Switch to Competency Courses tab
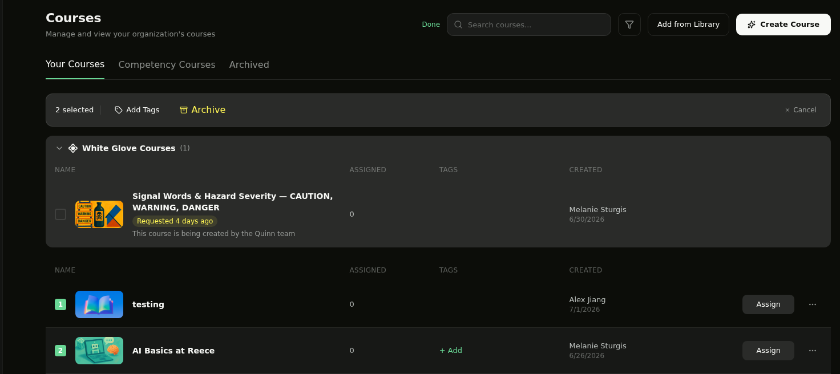This screenshot has height=374, width=840. pyautogui.click(x=167, y=65)
